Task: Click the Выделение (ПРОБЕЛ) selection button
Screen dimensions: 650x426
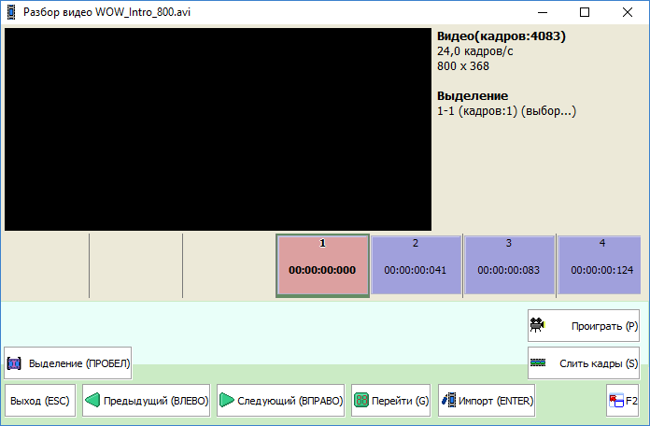Action: click(68, 363)
